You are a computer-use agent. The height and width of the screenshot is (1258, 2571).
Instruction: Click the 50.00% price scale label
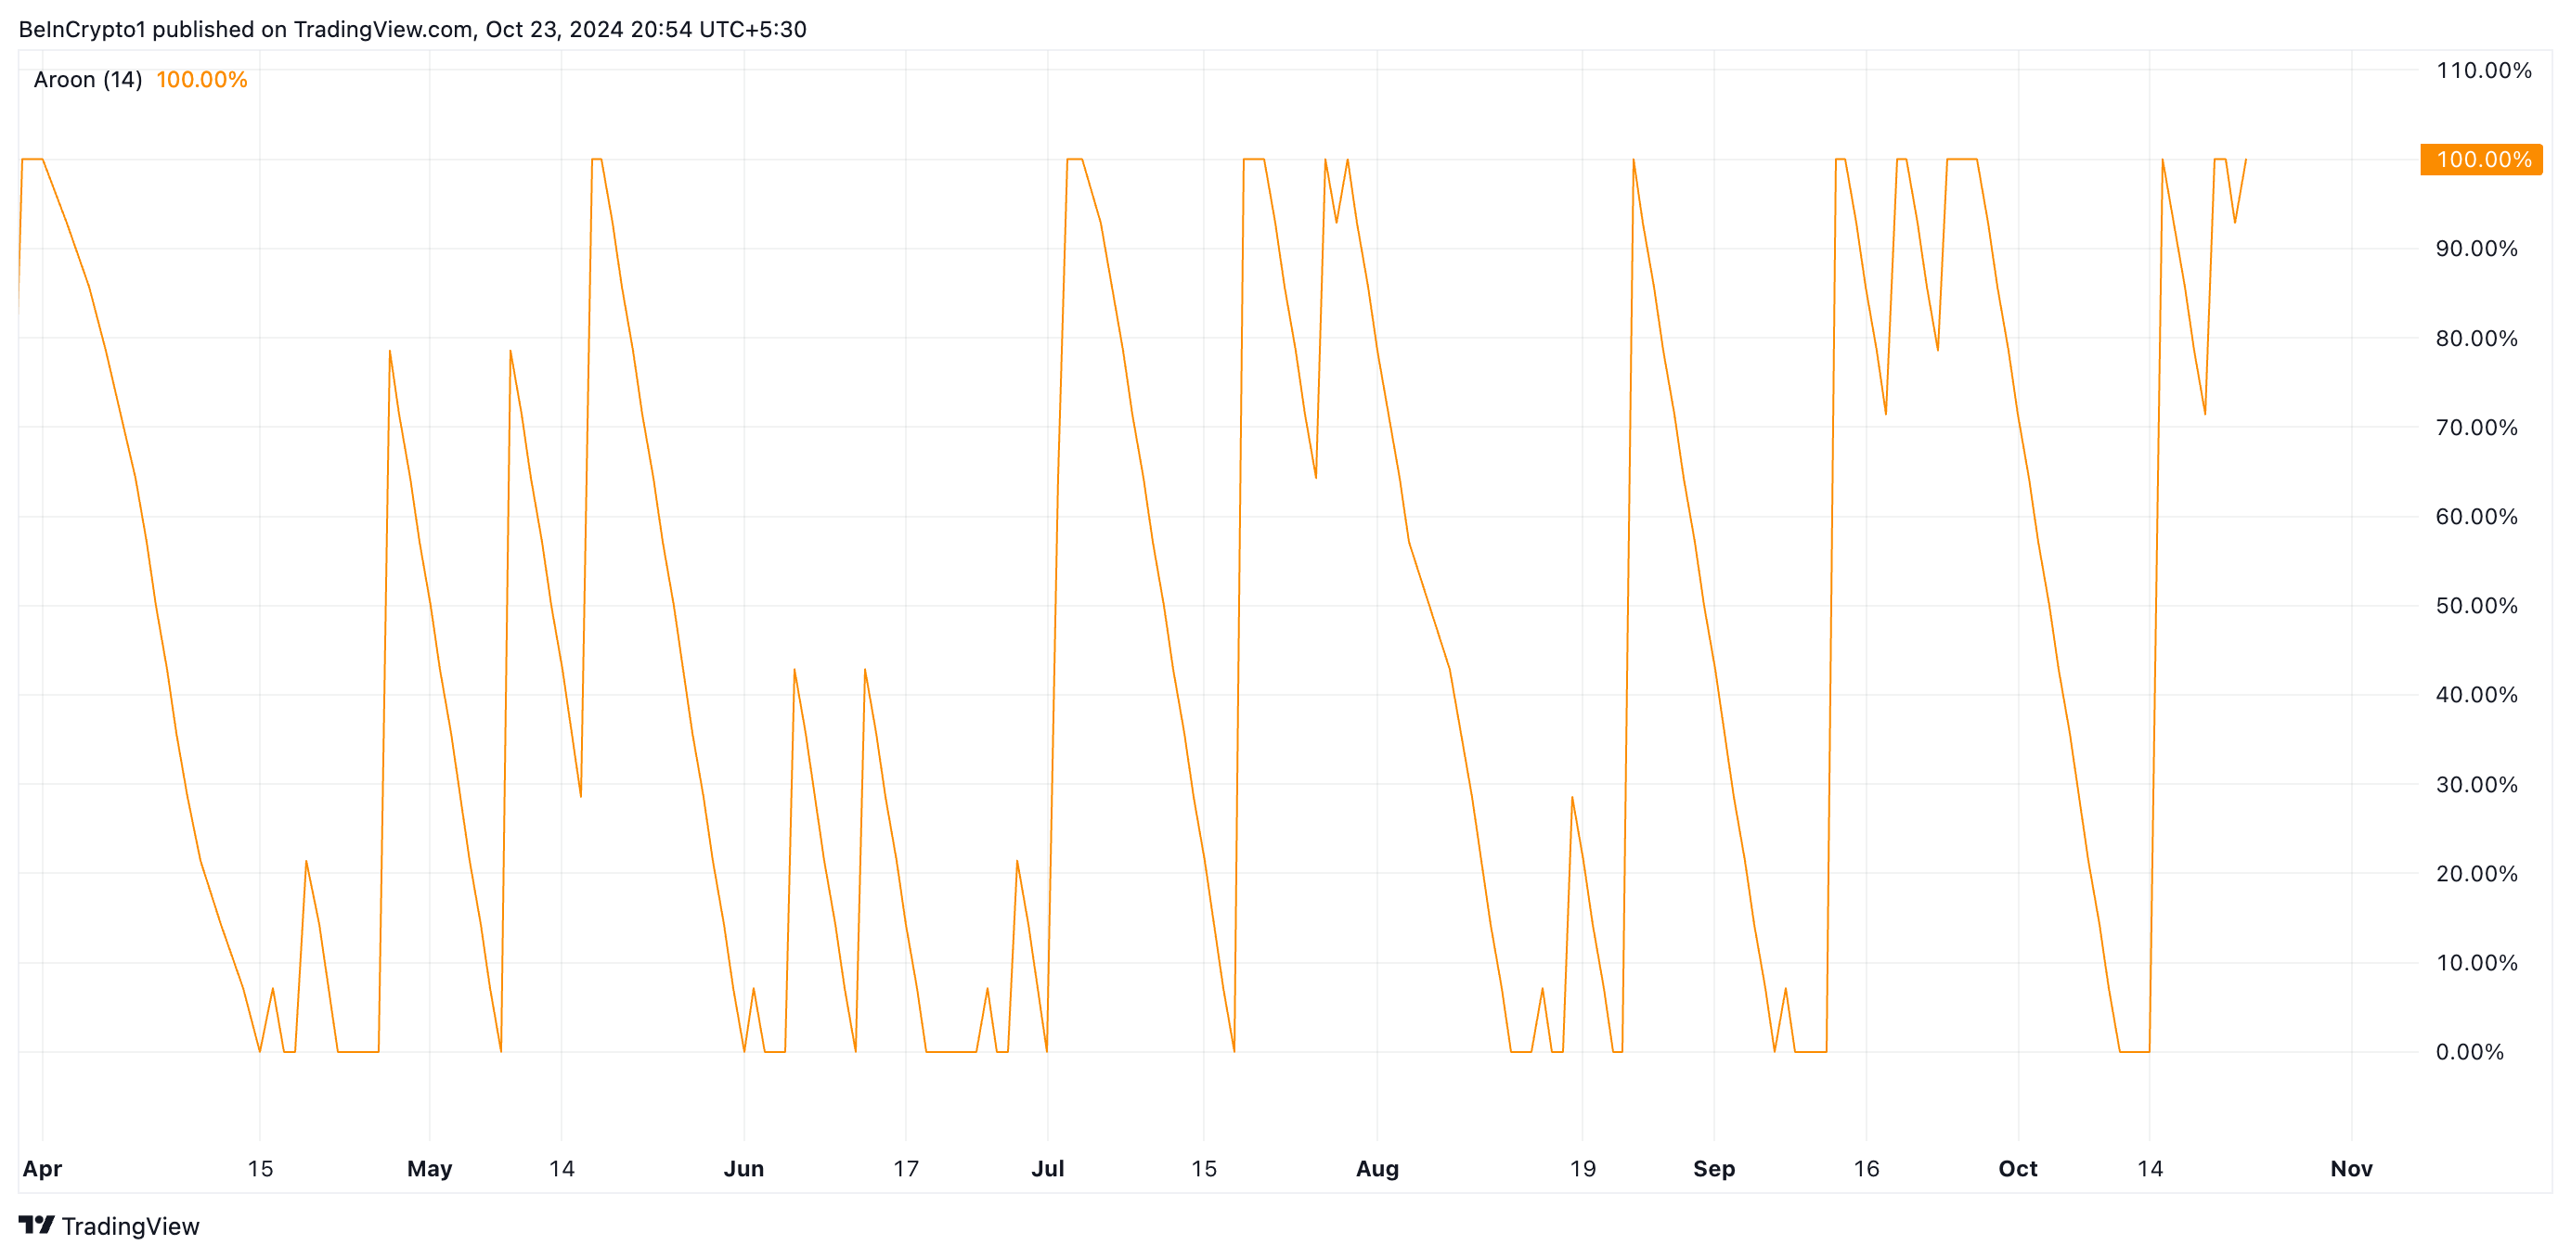(x=2476, y=606)
